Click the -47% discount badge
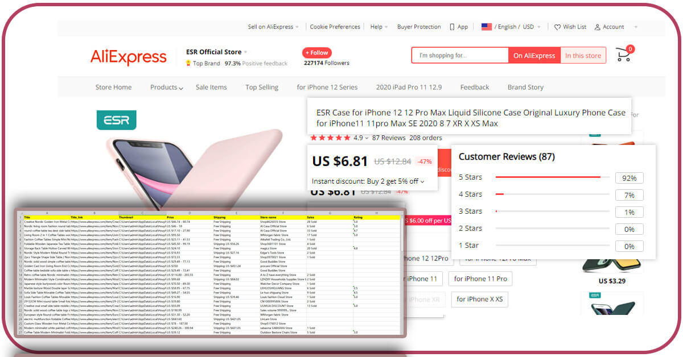Image resolution: width=683 pixels, height=357 pixels. tap(425, 161)
